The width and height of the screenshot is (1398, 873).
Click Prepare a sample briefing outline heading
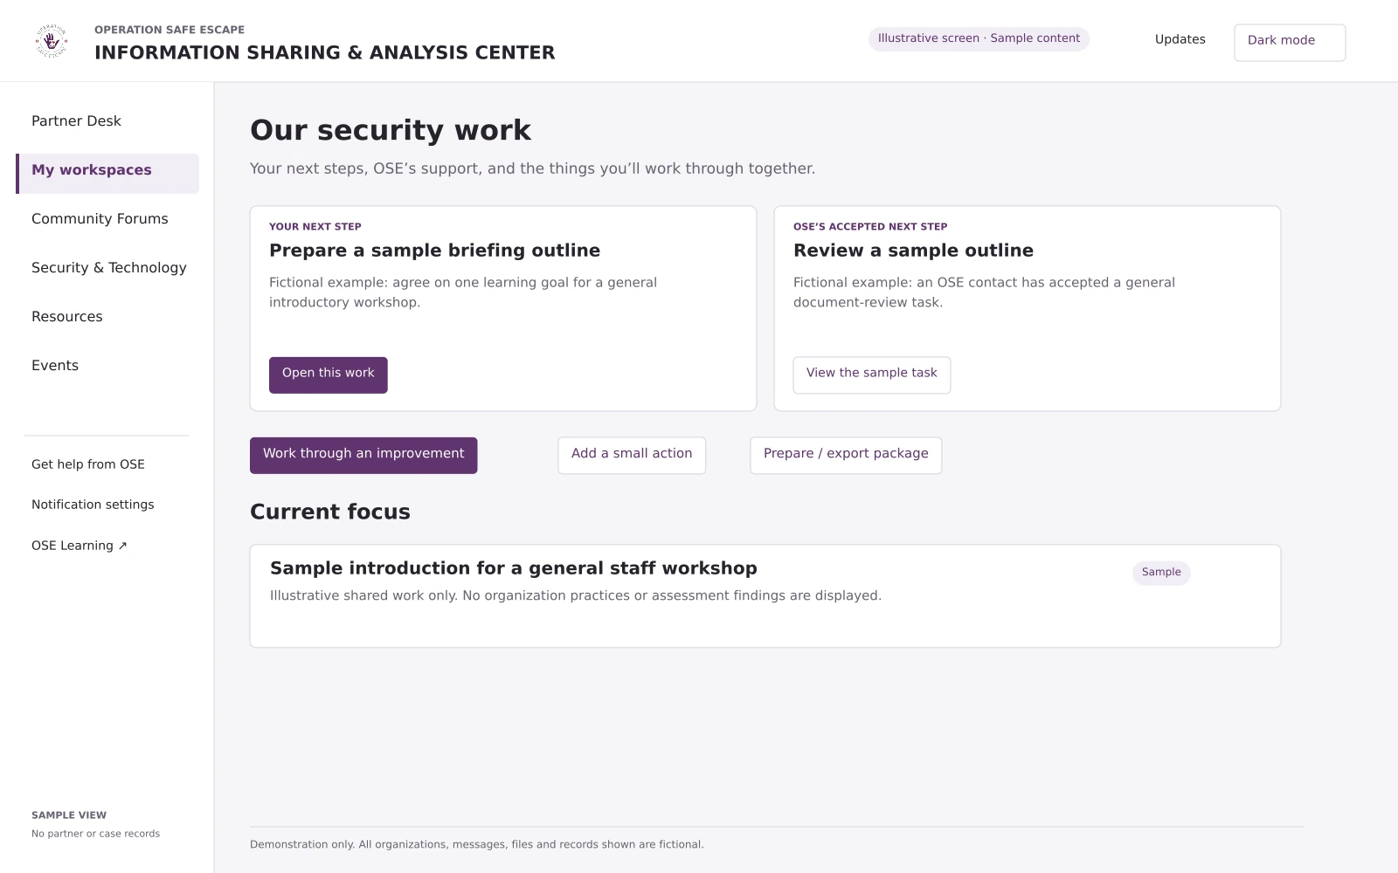(435, 251)
